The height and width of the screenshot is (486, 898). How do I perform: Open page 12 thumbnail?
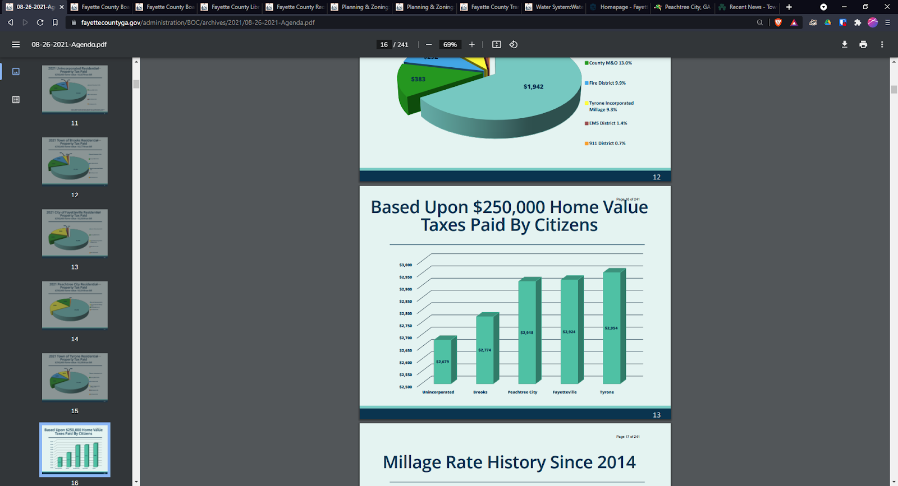coord(75,161)
